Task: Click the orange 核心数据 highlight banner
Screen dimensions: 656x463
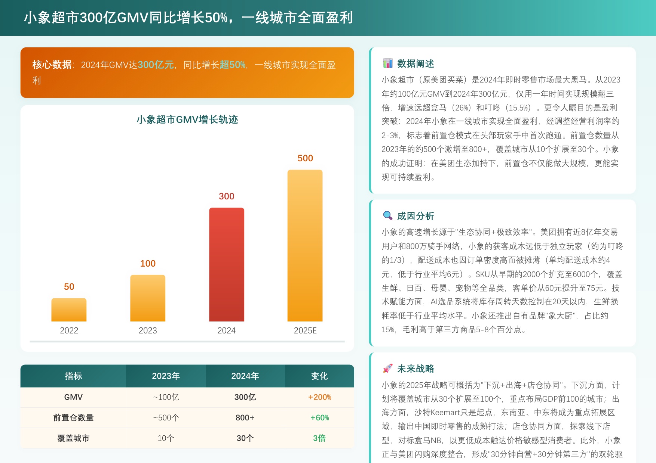Action: pos(187,72)
